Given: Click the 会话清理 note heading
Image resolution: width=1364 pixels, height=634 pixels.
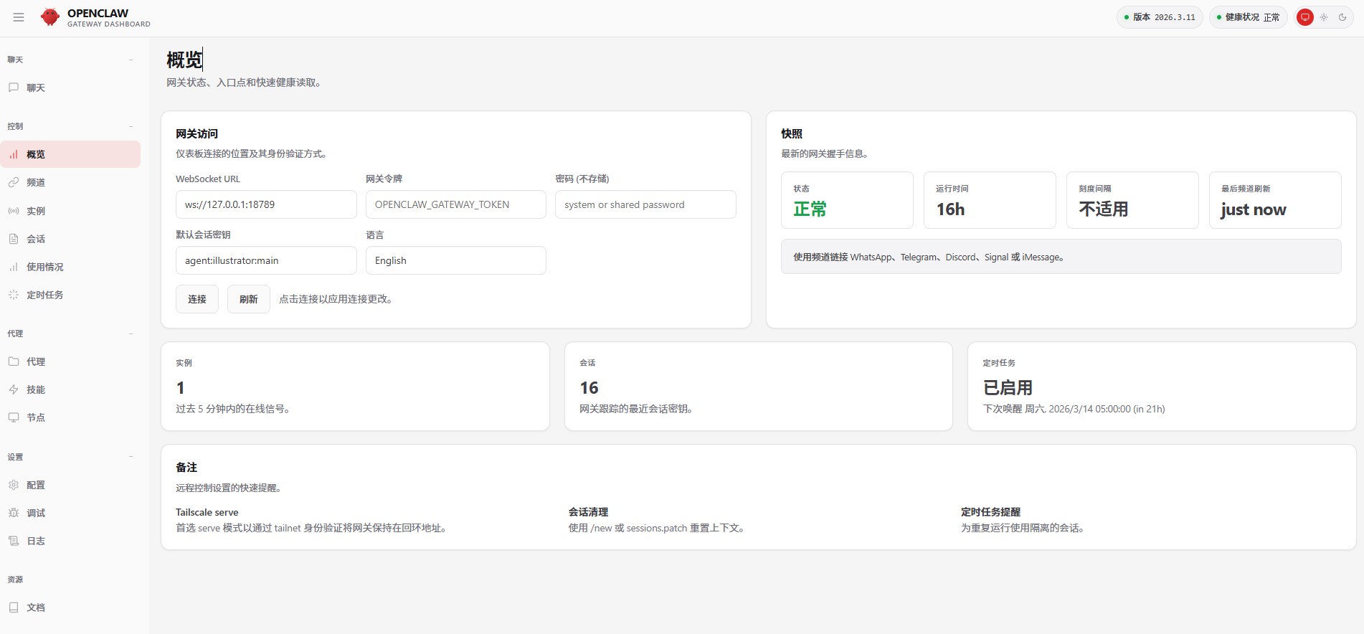Looking at the screenshot, I should [588, 512].
